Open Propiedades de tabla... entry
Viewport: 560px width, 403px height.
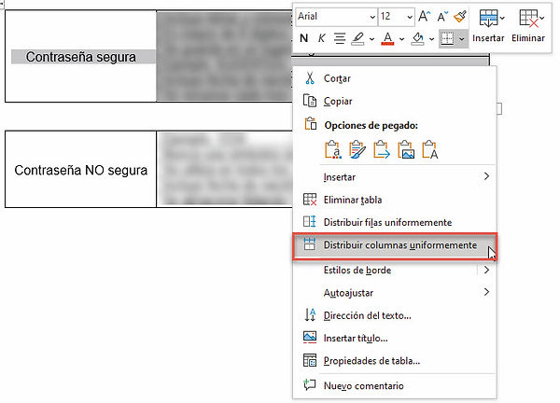click(x=394, y=361)
